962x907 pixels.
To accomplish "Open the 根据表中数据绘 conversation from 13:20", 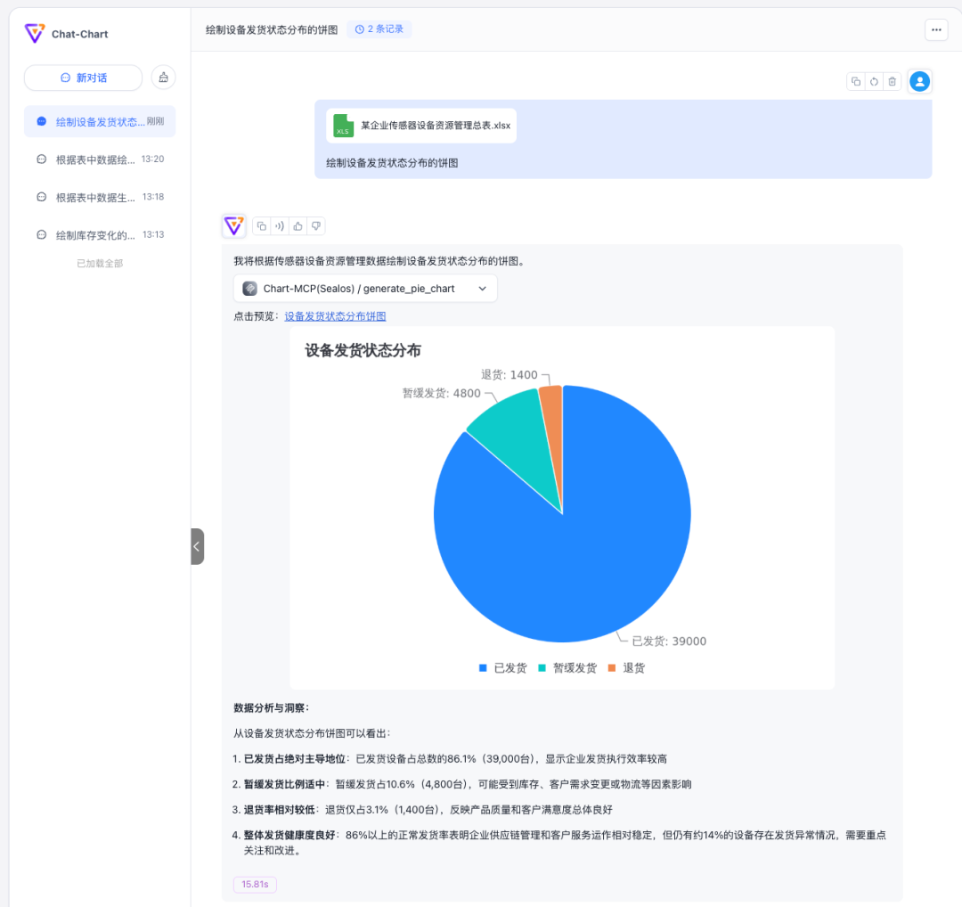I will [x=100, y=159].
